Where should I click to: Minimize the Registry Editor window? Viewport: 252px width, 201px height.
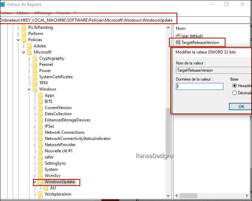coord(211,4)
